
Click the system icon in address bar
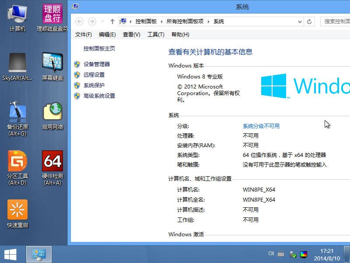[123, 21]
